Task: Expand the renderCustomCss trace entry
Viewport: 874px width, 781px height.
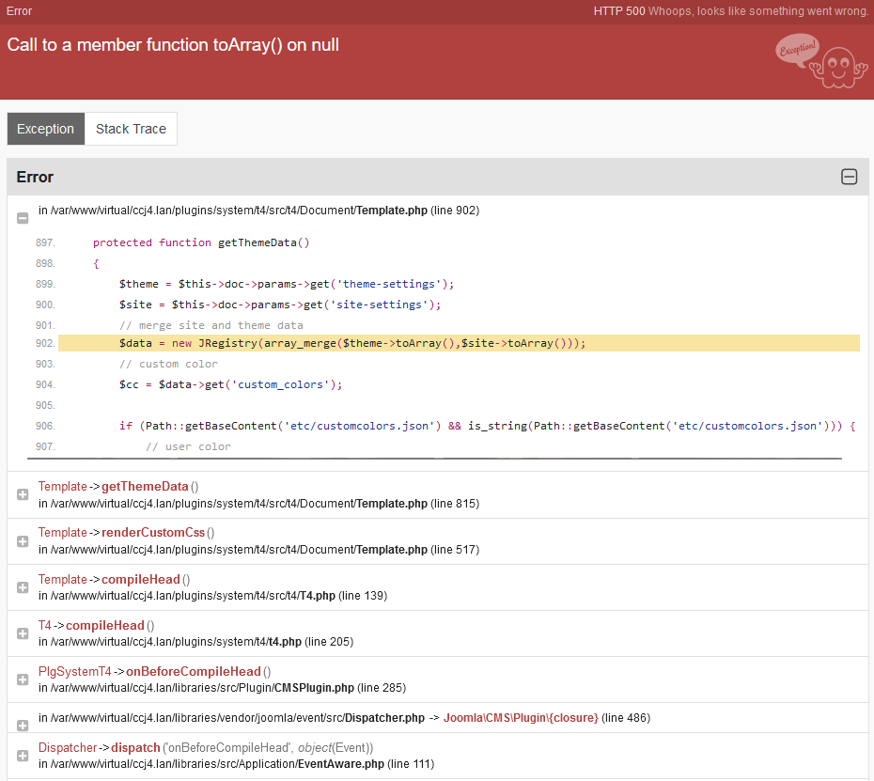Action: point(22,541)
